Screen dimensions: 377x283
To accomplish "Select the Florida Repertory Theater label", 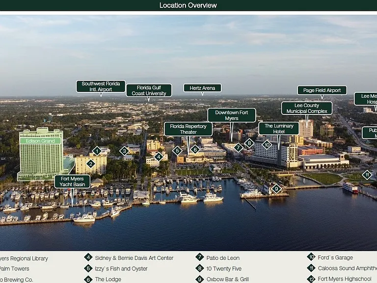I will tap(188, 129).
